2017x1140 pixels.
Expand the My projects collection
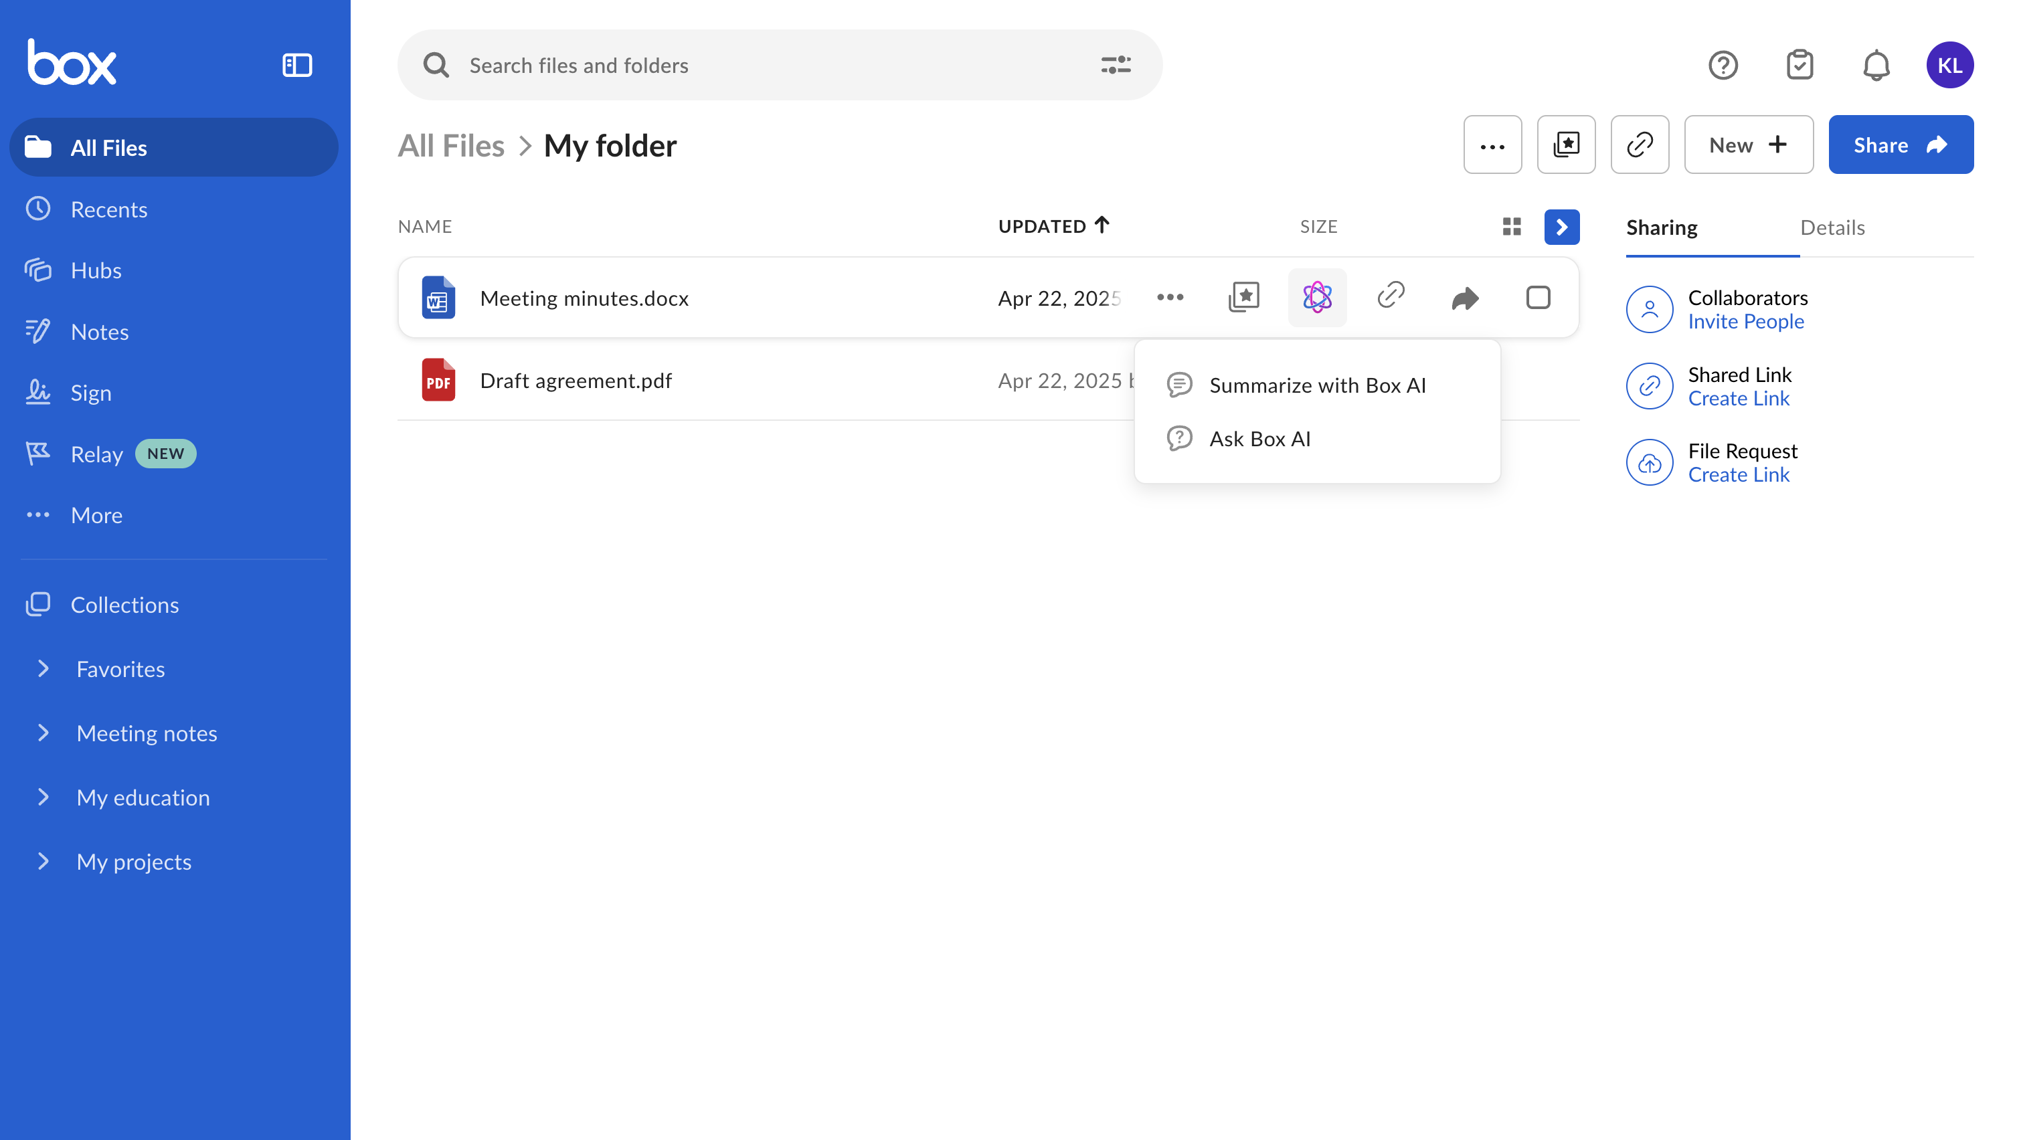(44, 861)
